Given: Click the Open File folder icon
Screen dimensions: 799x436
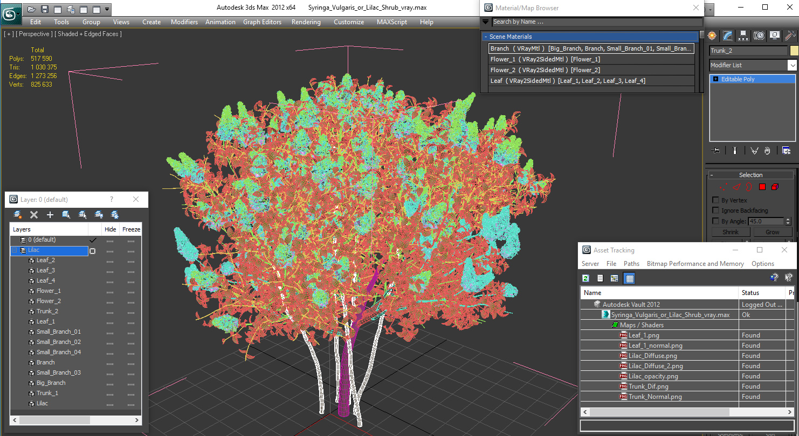Looking at the screenshot, I should [32, 9].
